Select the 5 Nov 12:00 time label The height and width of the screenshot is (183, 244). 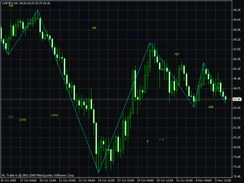[223, 180]
